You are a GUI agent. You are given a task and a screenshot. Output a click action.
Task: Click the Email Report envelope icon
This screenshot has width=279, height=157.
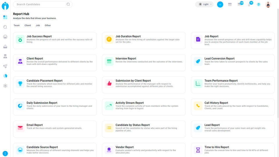[x=20, y=128]
